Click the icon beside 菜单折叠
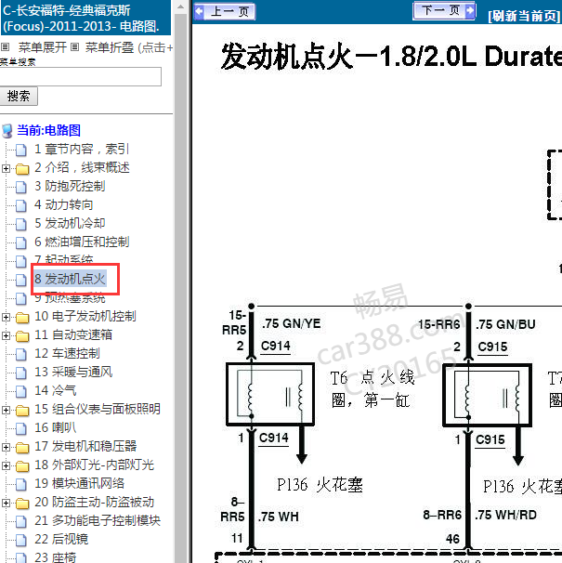562x563 pixels. coord(74,46)
